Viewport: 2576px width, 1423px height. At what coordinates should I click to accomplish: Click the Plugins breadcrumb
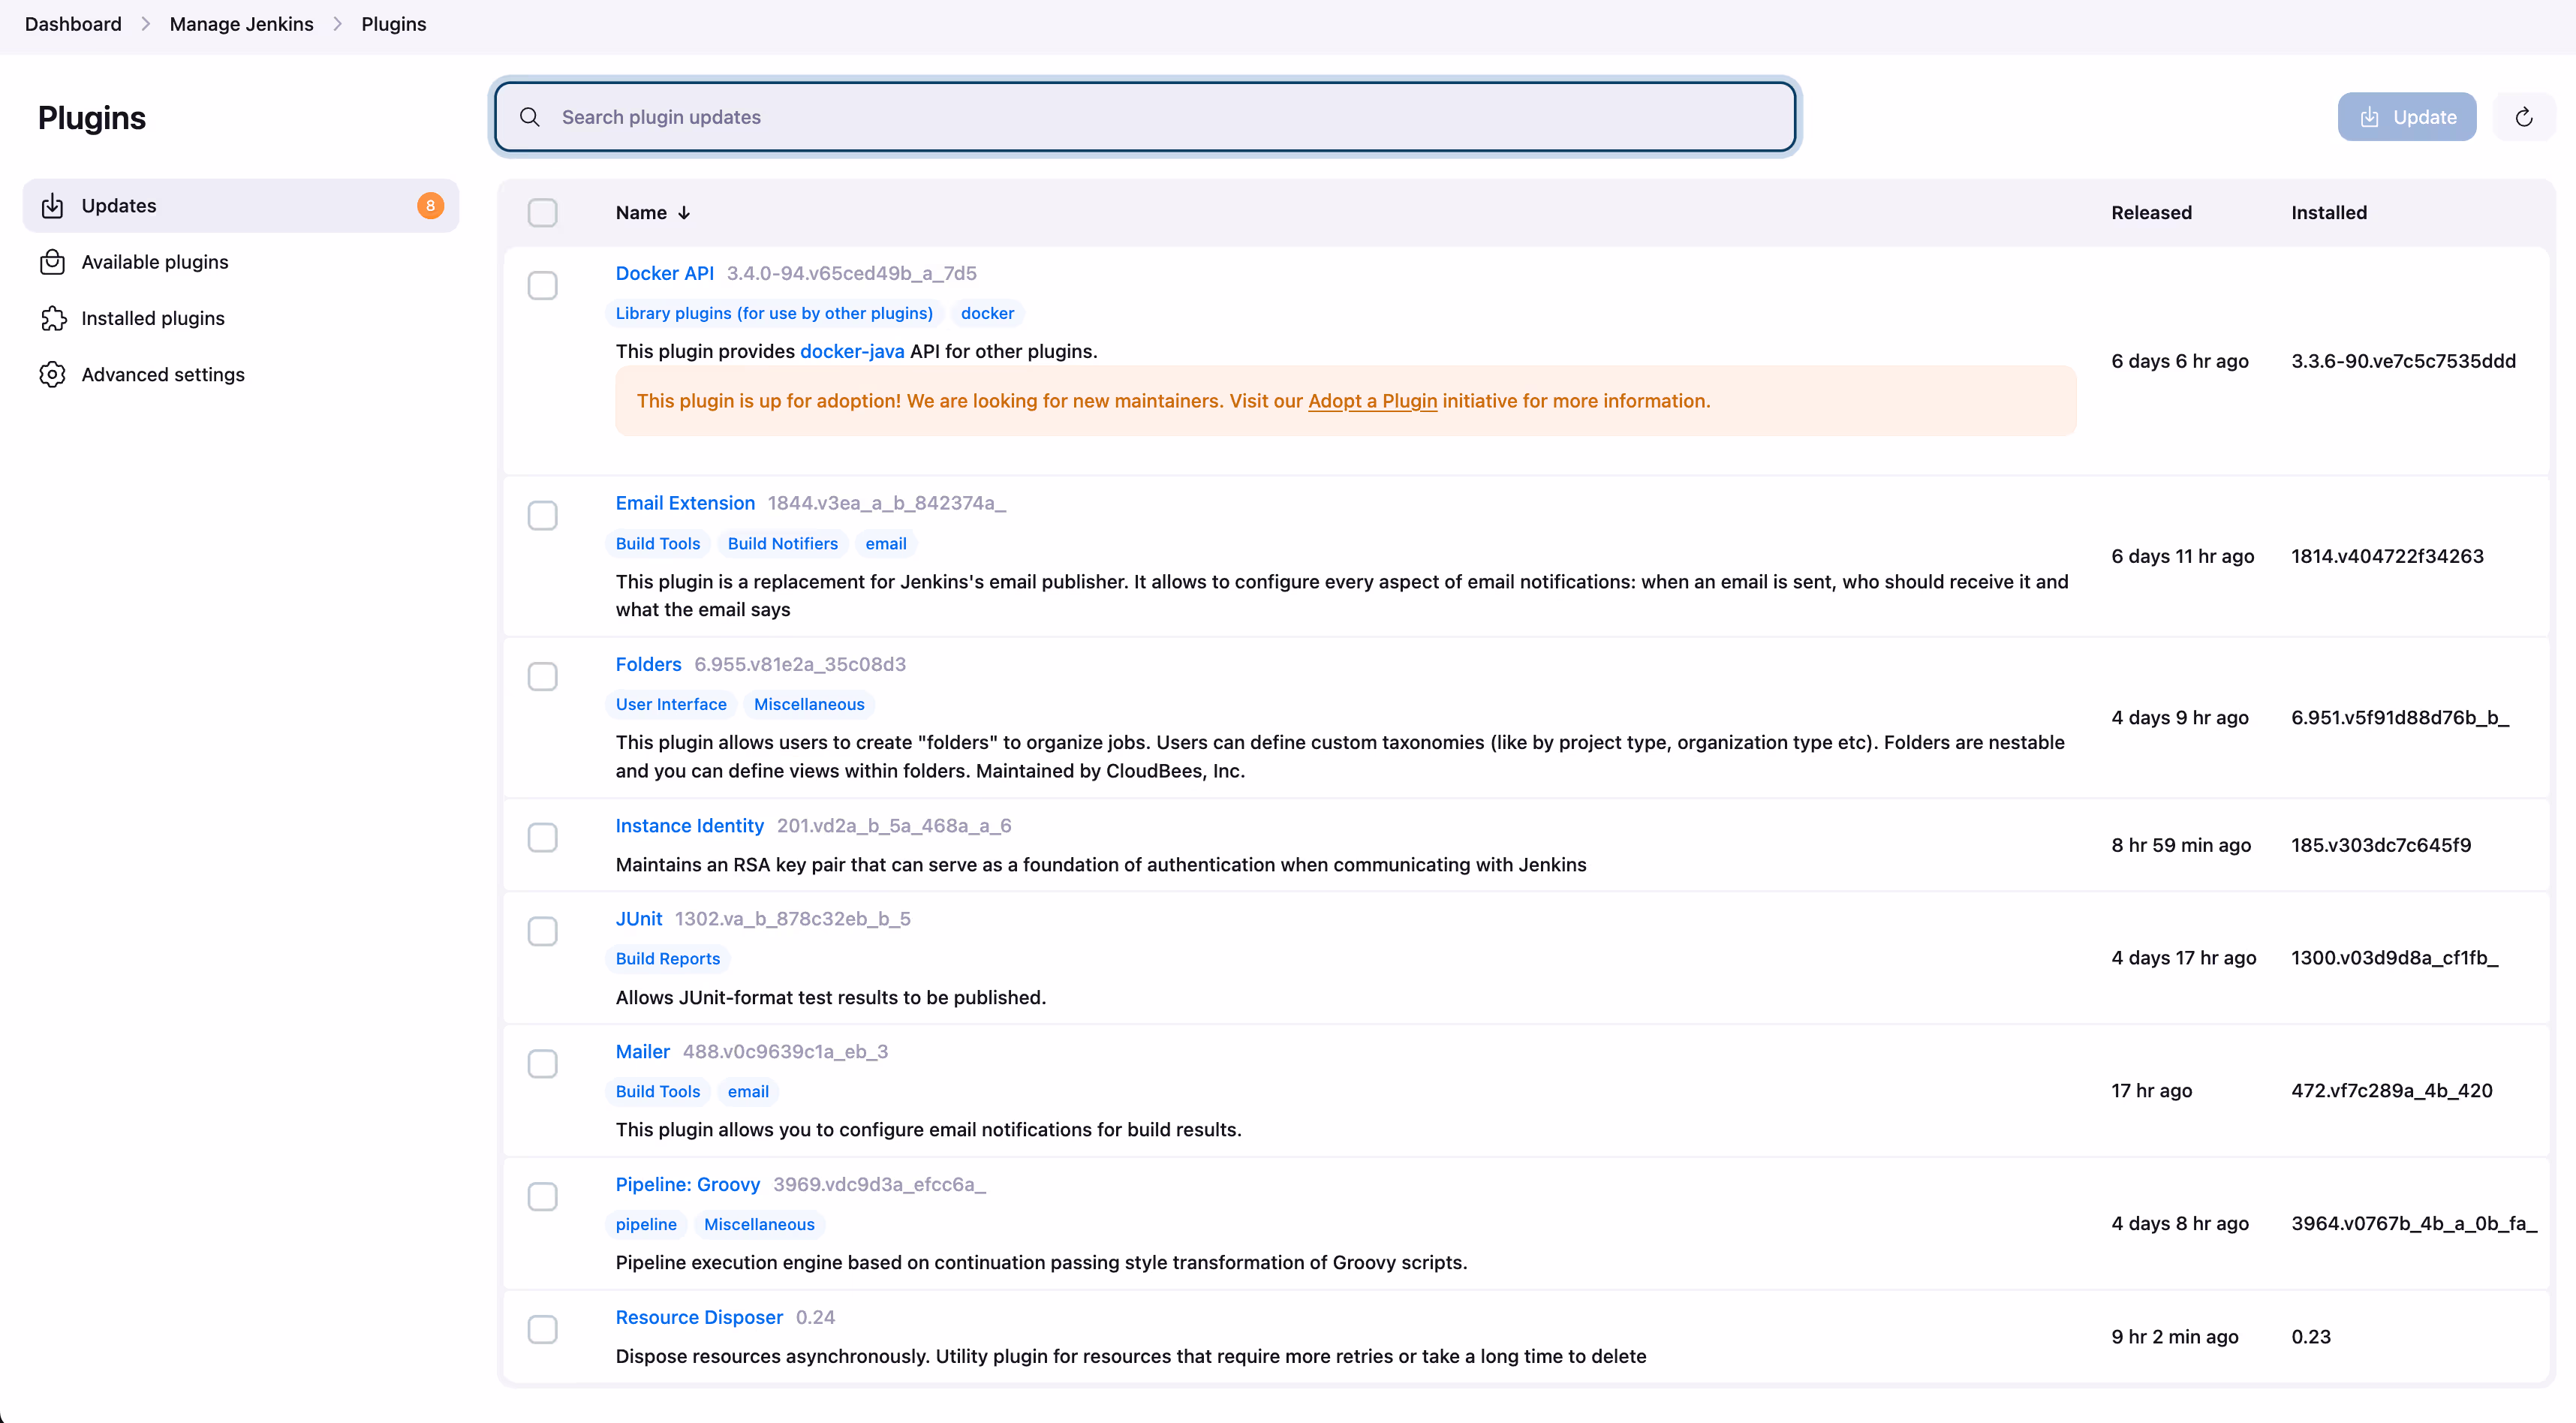[x=394, y=24]
